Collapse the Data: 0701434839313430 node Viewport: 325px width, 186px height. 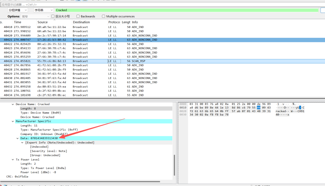pyautogui.click(x=17, y=138)
